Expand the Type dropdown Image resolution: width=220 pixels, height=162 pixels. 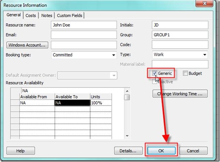tap(205, 54)
